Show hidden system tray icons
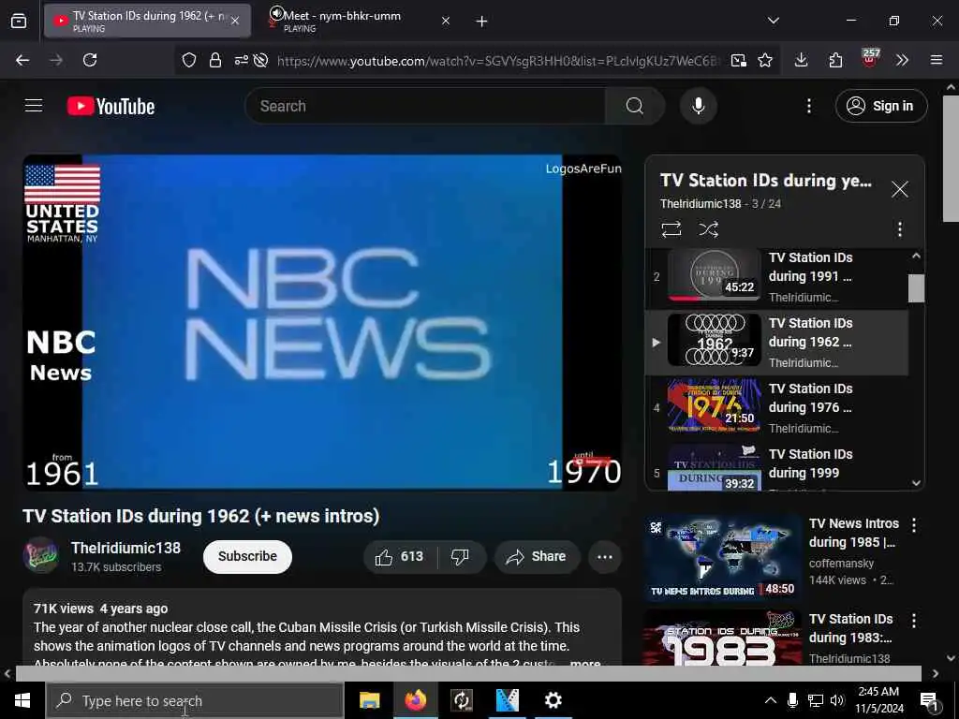 click(x=771, y=700)
